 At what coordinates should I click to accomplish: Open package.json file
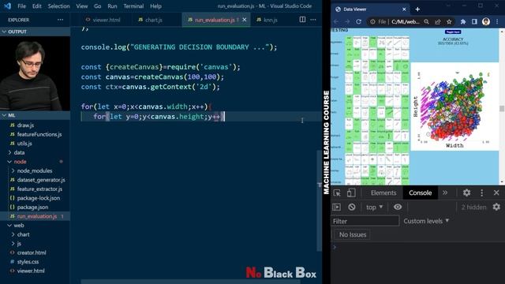point(32,207)
